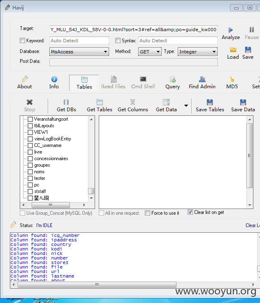
Task: Check the tester table
Action: [30, 178]
